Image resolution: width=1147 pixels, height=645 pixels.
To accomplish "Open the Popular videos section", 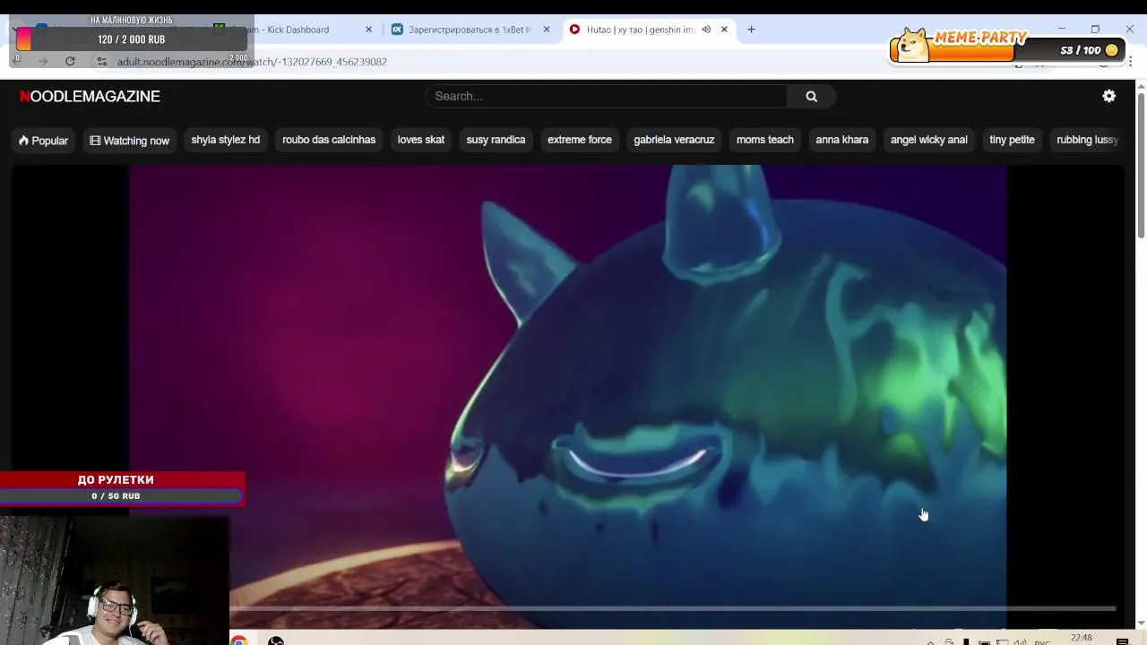I will (x=43, y=140).
